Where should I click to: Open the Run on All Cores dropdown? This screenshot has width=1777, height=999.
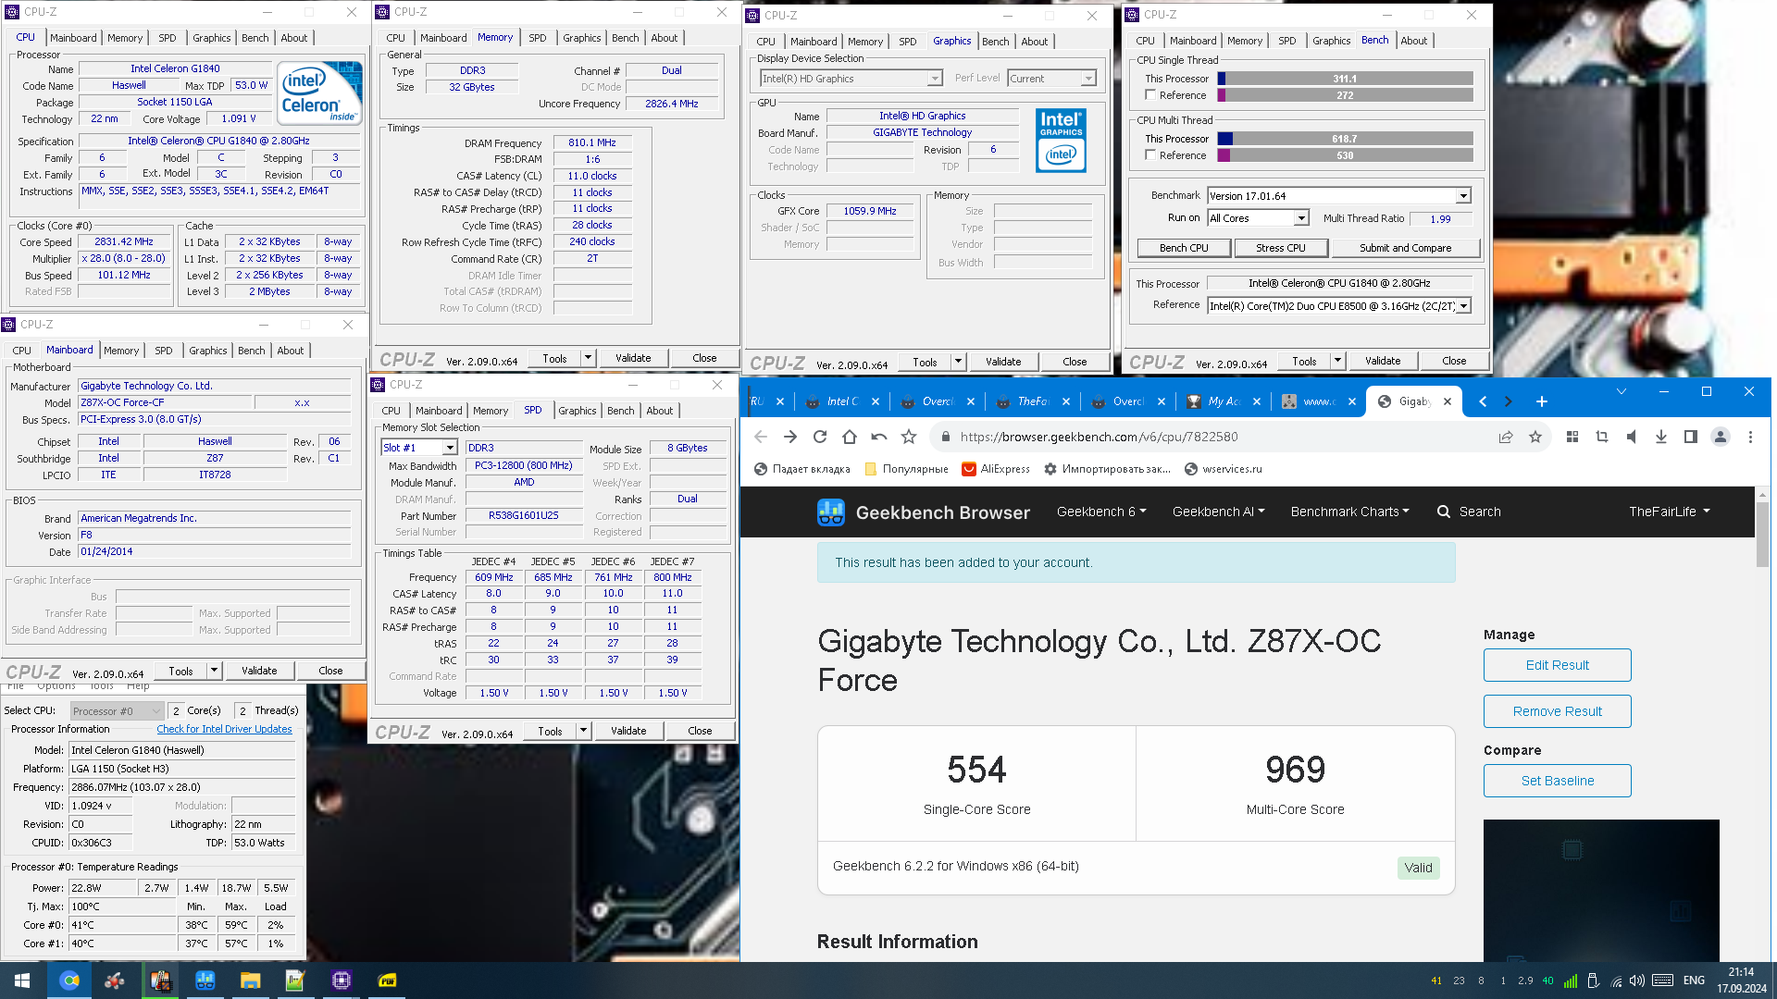pyautogui.click(x=1301, y=218)
